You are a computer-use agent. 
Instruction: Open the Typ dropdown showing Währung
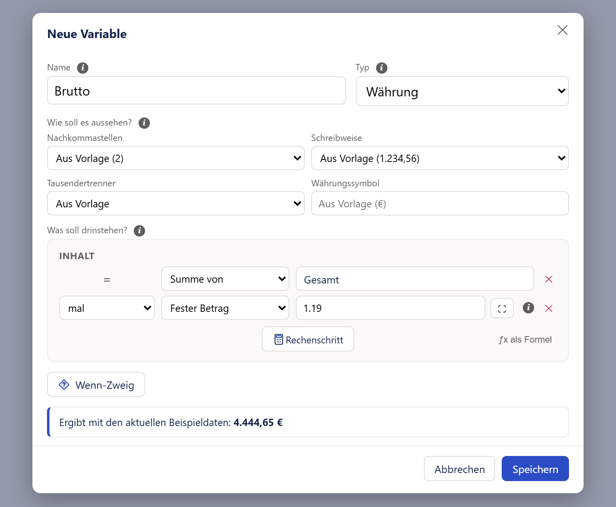tap(462, 91)
